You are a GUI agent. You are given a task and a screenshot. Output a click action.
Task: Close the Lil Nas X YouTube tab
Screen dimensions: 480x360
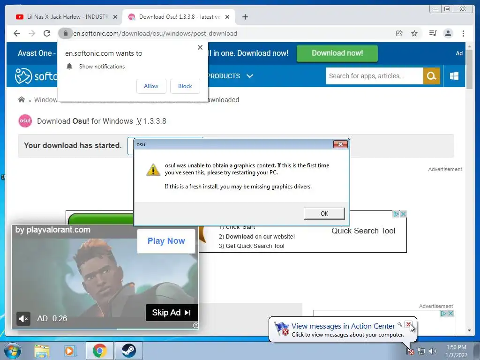pos(115,17)
